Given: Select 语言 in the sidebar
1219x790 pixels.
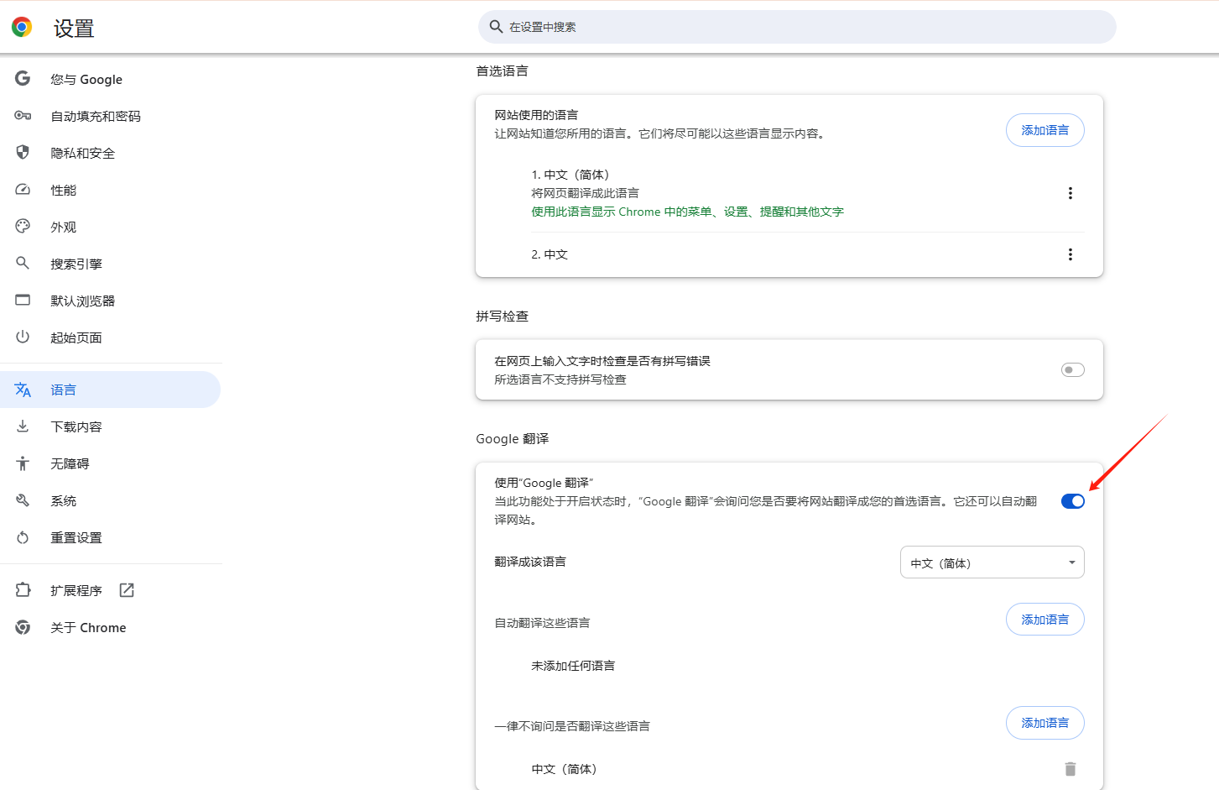Looking at the screenshot, I should click(x=110, y=390).
